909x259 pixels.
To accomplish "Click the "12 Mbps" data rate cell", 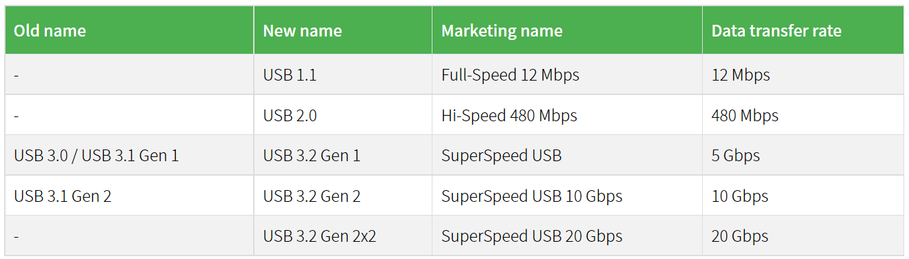I will point(803,74).
